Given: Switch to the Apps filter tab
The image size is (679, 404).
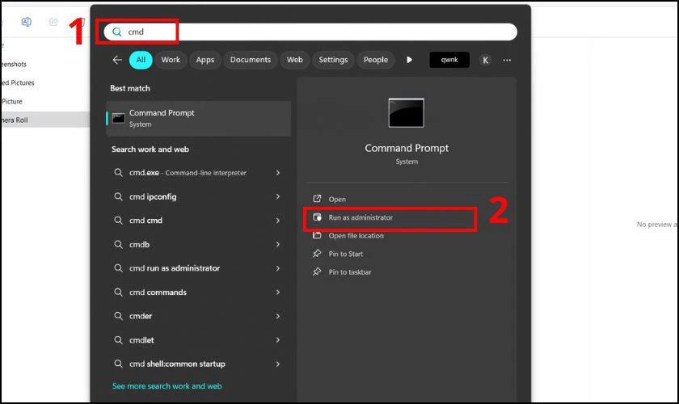Looking at the screenshot, I should 205,60.
